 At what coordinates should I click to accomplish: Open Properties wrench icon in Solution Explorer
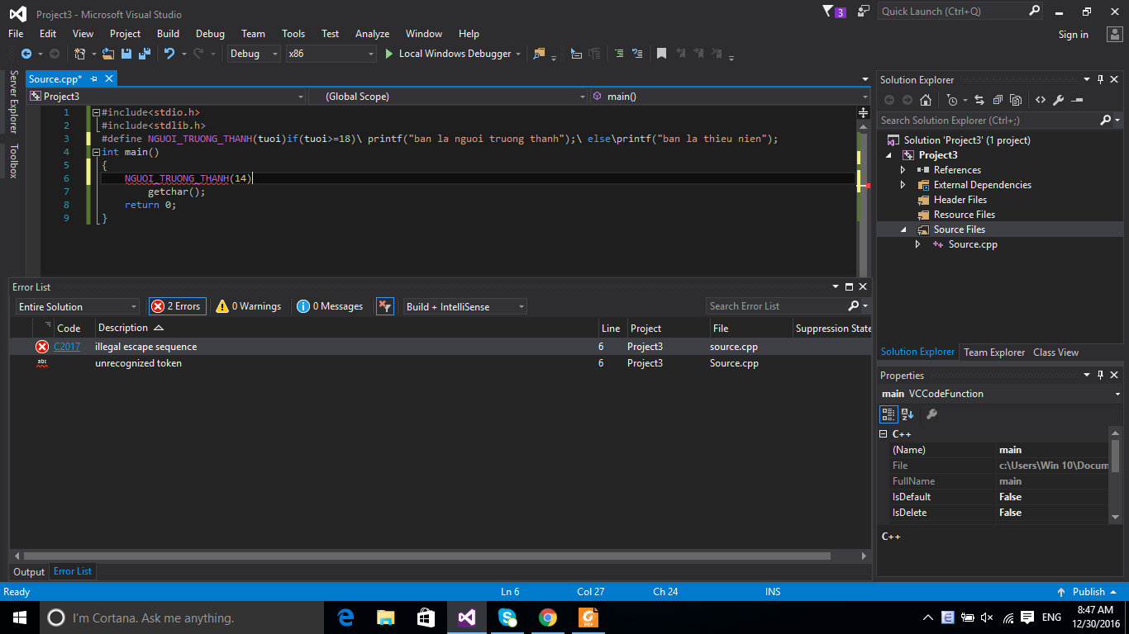coord(1058,100)
